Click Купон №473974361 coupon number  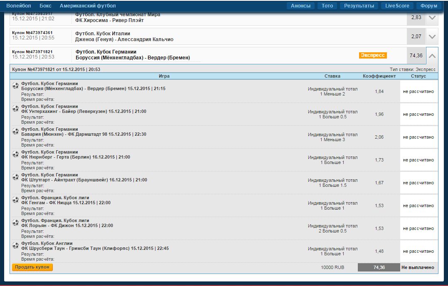[x=32, y=32]
